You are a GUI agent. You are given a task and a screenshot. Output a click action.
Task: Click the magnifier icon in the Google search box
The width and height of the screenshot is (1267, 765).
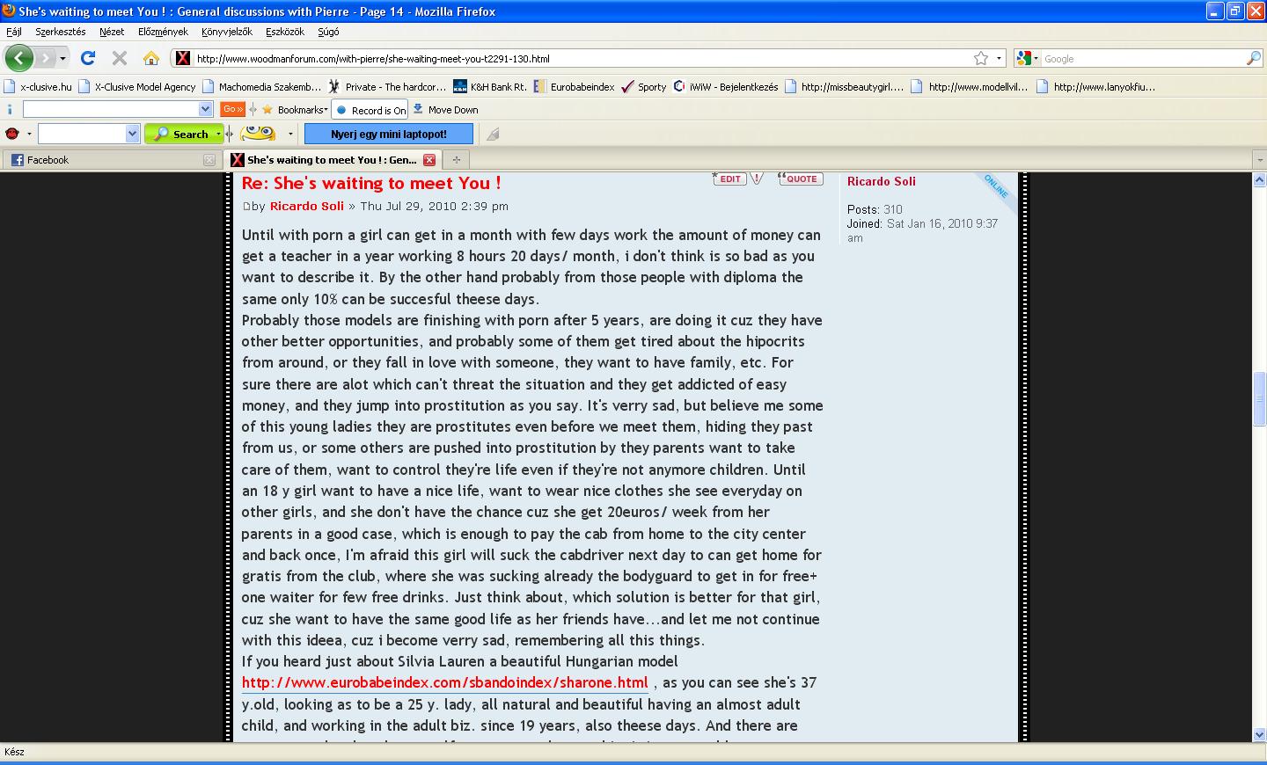(x=1253, y=58)
